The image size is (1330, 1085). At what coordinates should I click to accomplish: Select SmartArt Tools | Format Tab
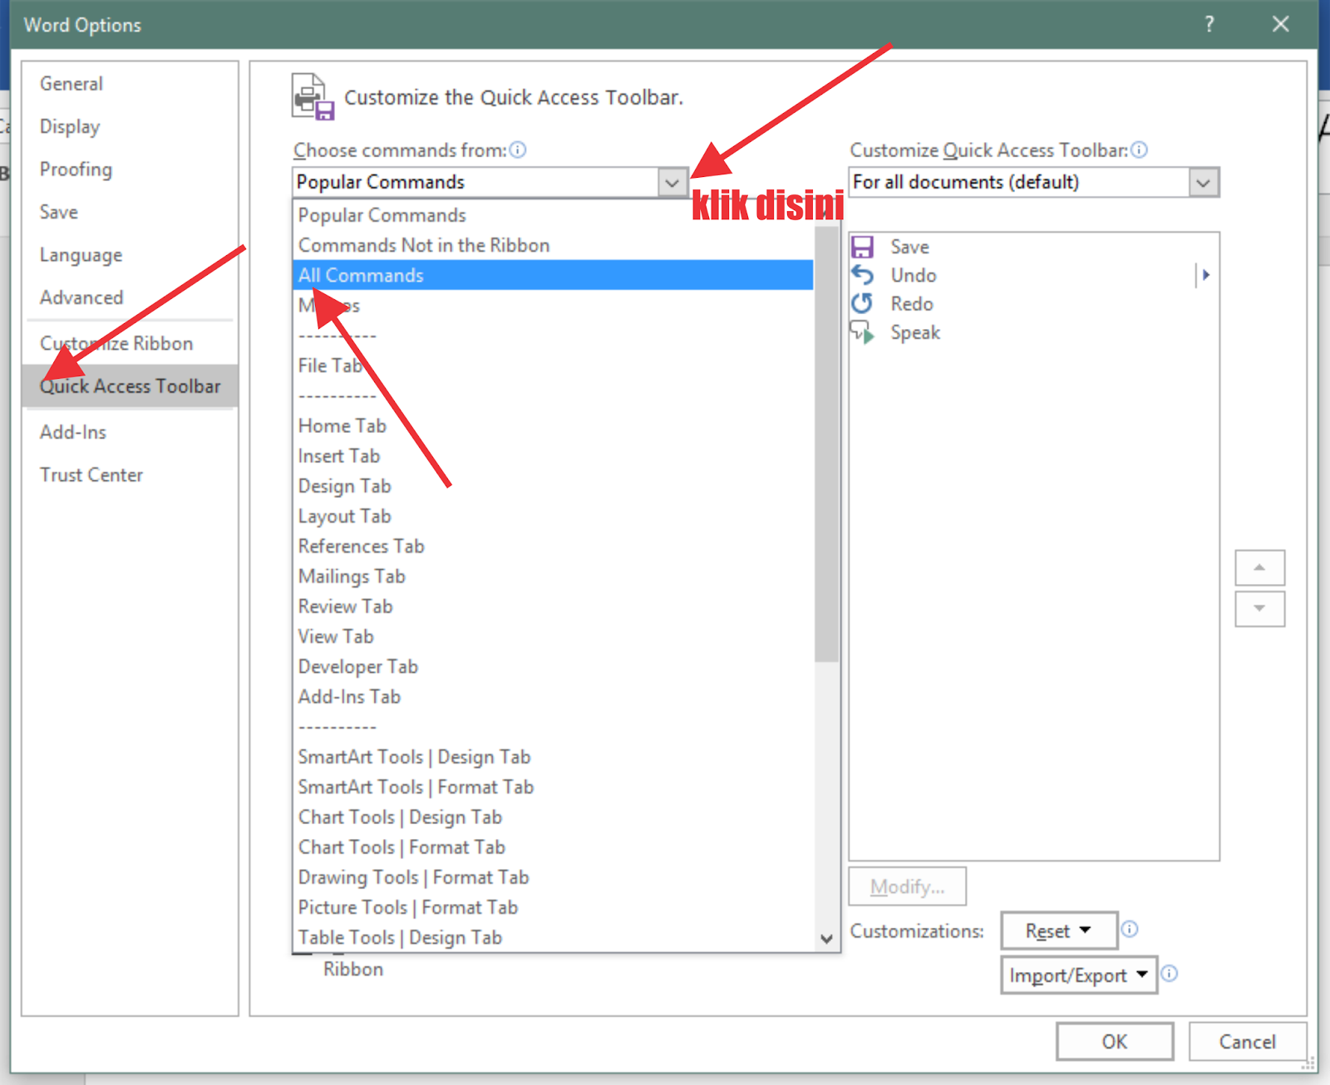(x=553, y=787)
